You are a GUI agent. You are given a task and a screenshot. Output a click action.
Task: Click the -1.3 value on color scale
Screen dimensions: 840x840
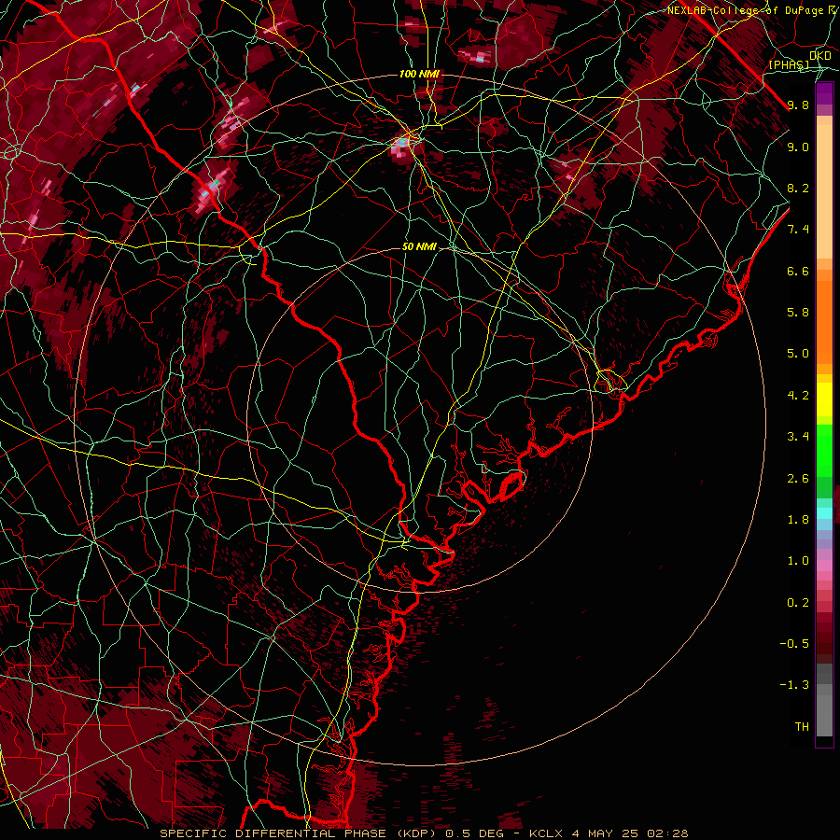tap(794, 685)
